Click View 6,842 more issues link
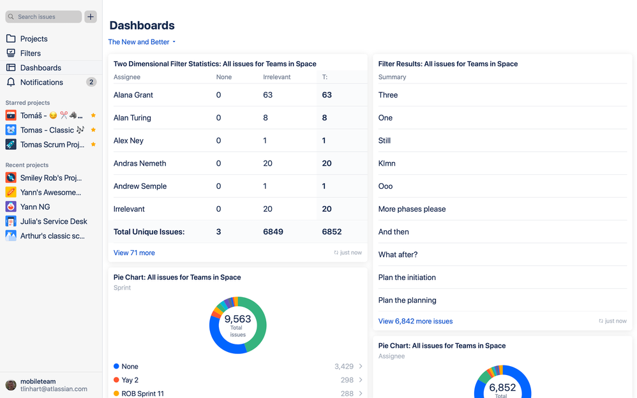 point(415,321)
